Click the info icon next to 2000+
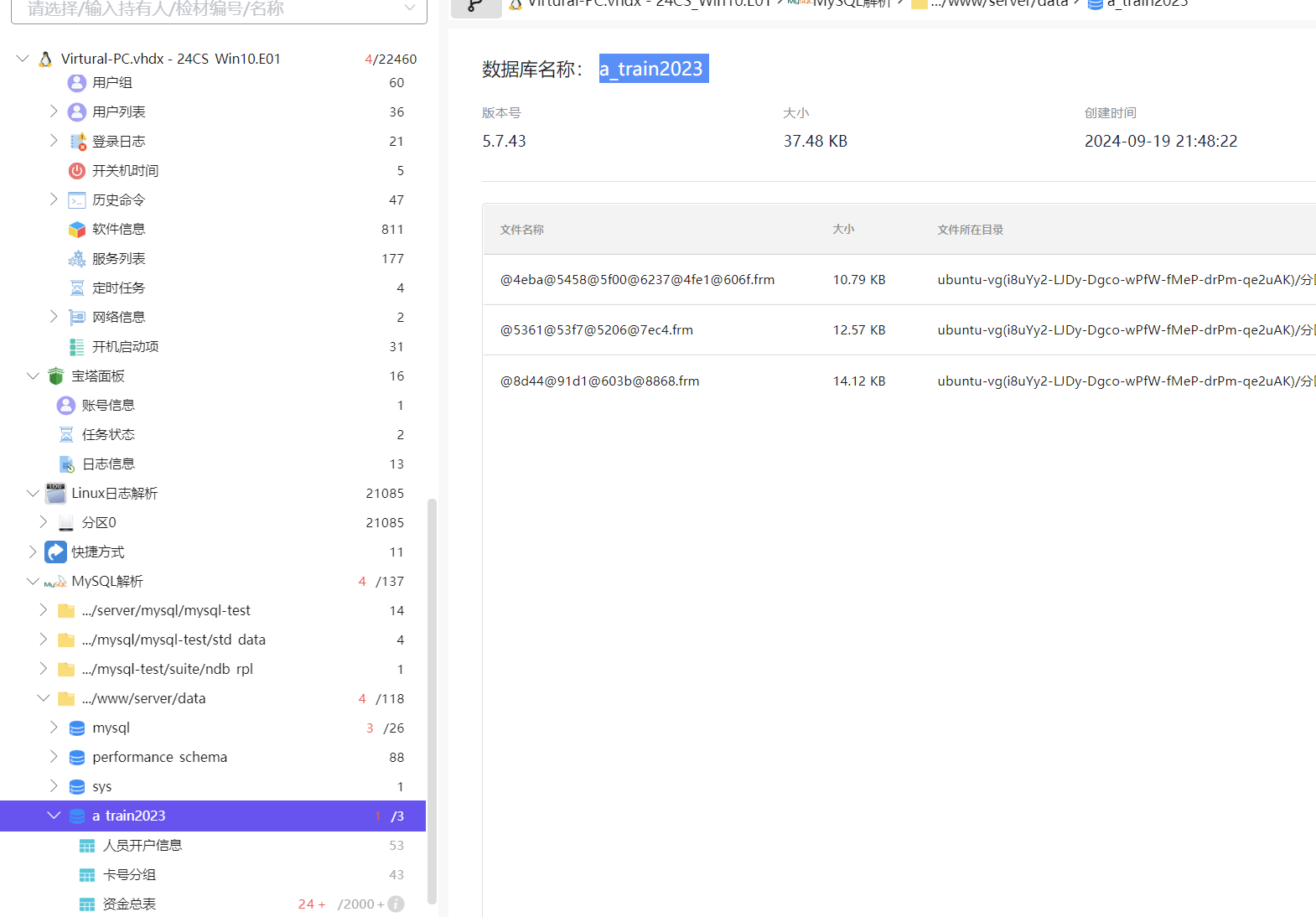This screenshot has width=1316, height=917. 396,904
